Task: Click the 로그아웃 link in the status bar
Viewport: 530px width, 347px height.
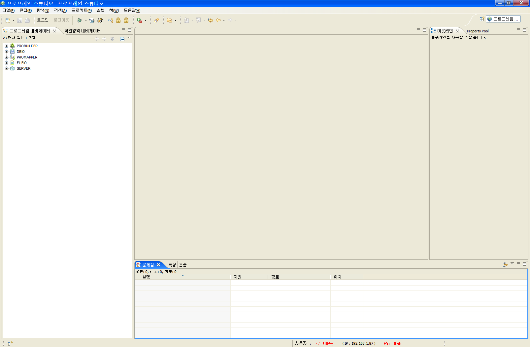Action: point(324,343)
